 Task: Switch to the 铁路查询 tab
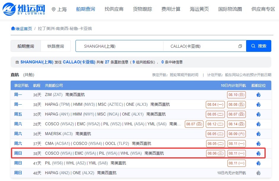click(56, 46)
